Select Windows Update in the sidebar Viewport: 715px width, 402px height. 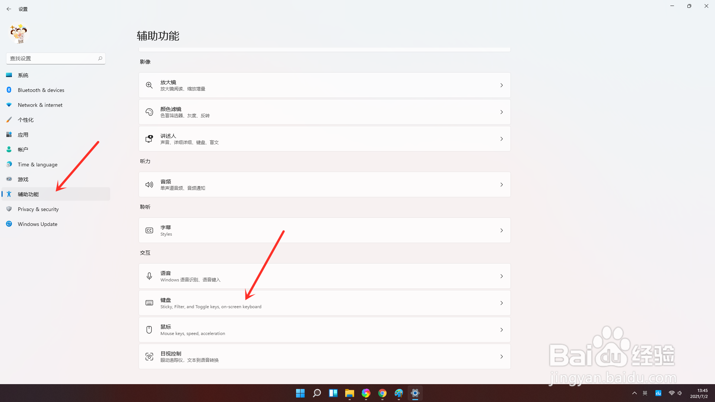[x=37, y=224]
